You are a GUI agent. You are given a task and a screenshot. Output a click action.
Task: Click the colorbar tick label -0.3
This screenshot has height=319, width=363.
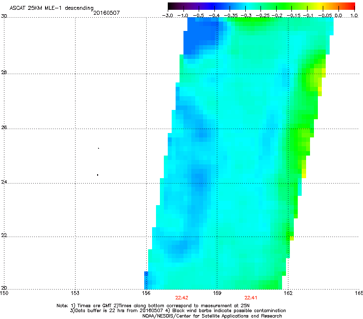click(246, 16)
